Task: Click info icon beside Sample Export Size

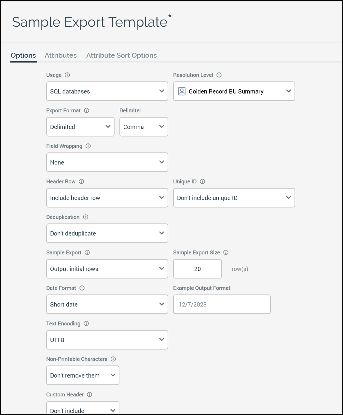Action: (226, 252)
